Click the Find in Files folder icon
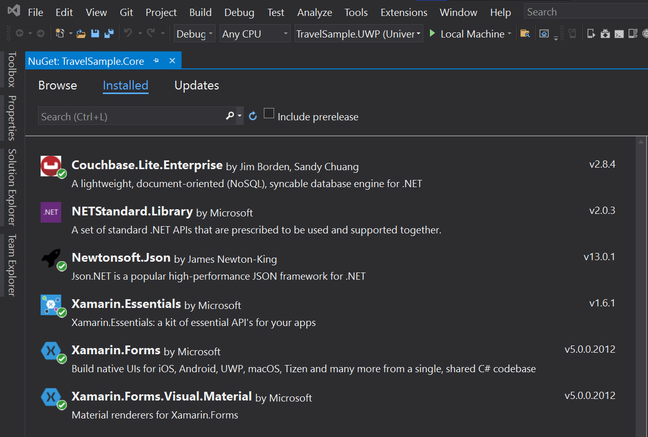The height and width of the screenshot is (437, 648). (525, 34)
